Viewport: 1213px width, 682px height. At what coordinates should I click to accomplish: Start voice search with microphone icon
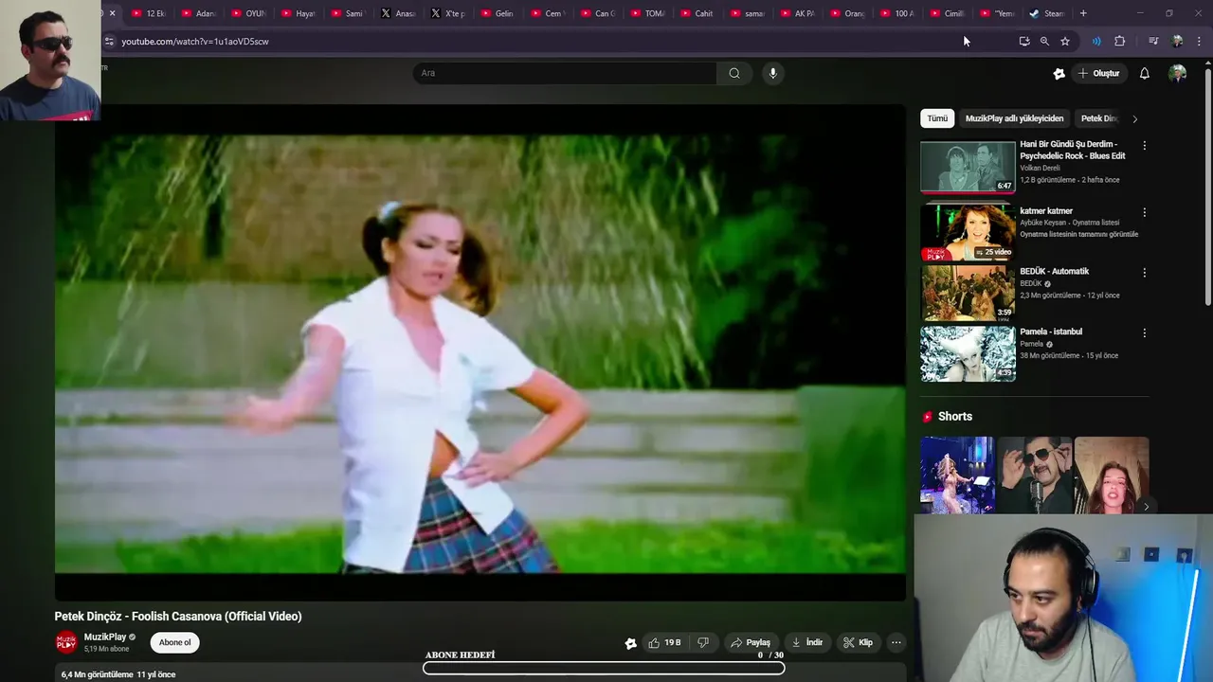[x=772, y=73]
